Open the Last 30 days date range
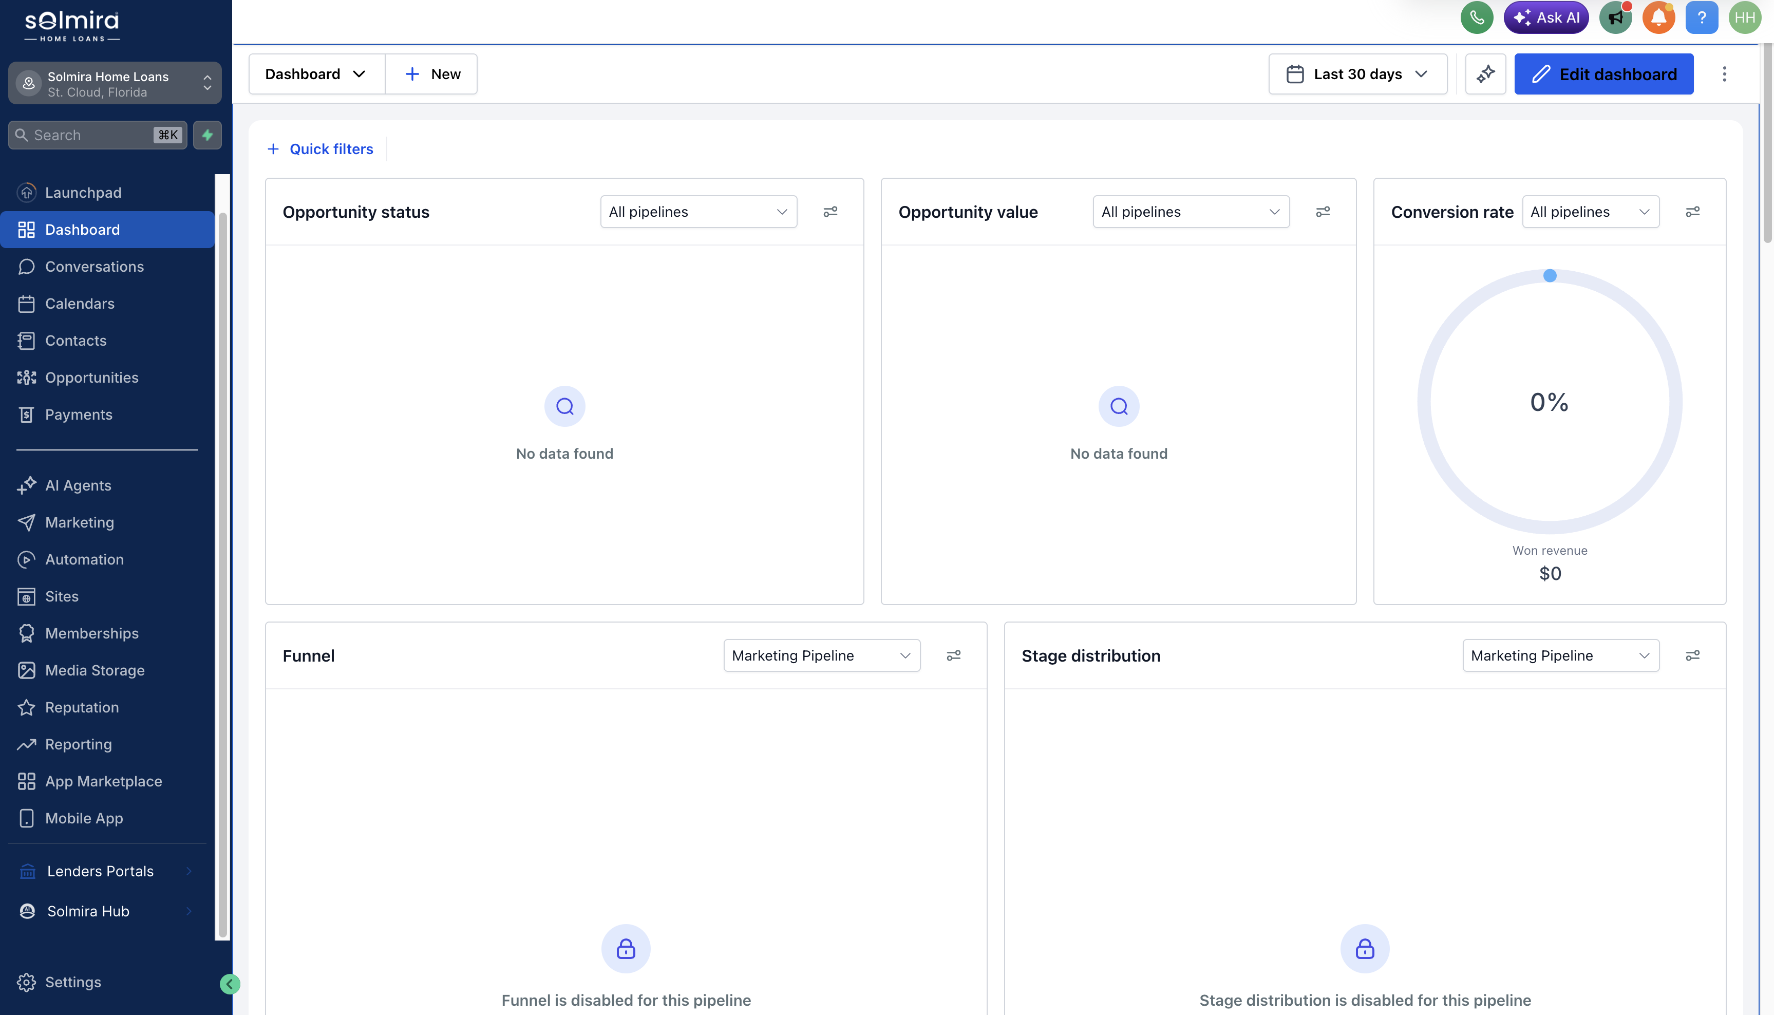The height and width of the screenshot is (1015, 1774). (x=1357, y=74)
